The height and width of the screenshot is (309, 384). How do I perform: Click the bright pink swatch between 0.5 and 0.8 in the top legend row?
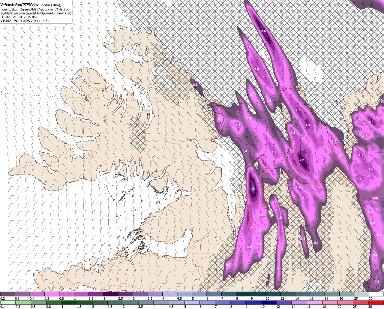52,294
